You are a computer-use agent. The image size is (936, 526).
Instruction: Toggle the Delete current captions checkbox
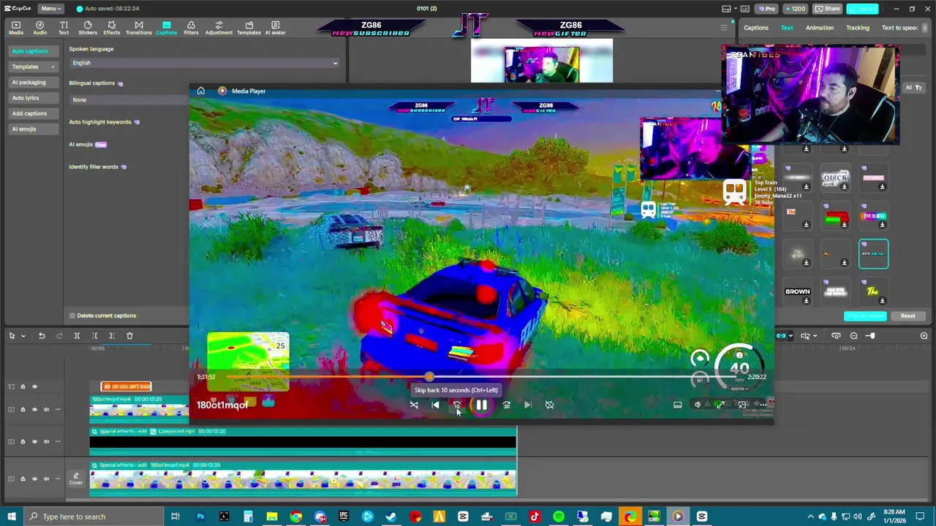[72, 316]
